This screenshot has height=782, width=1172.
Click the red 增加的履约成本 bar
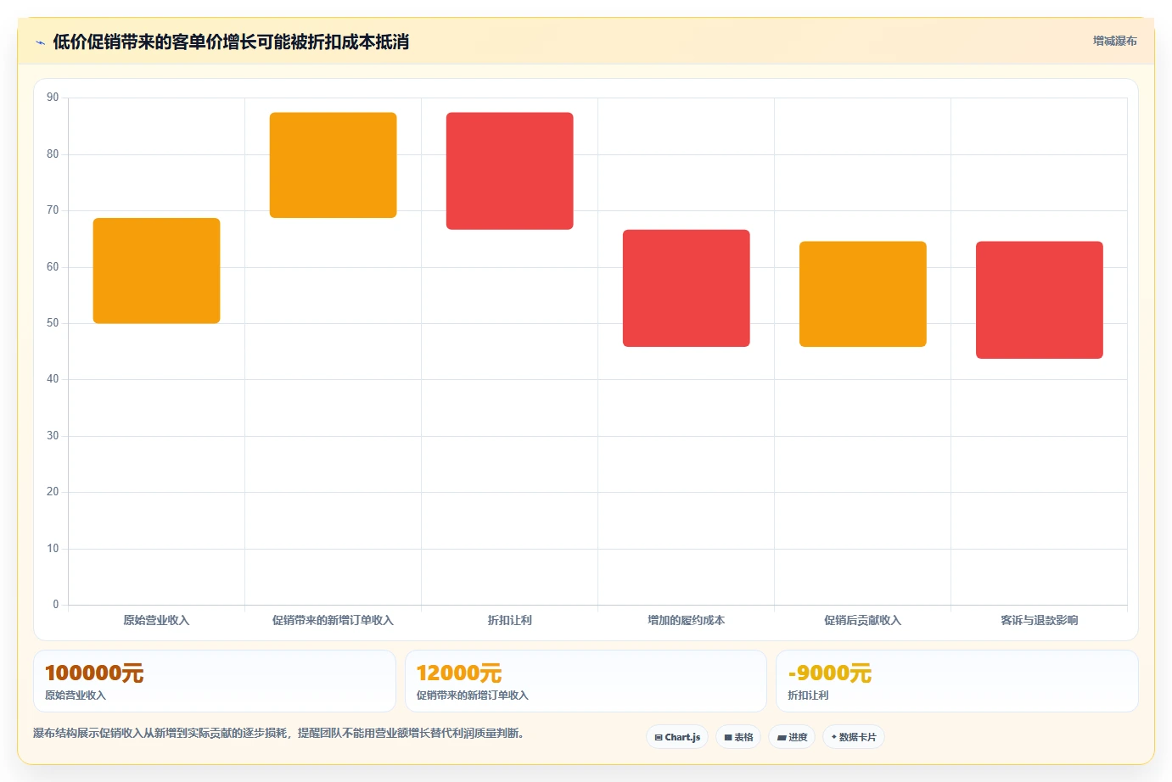click(686, 288)
